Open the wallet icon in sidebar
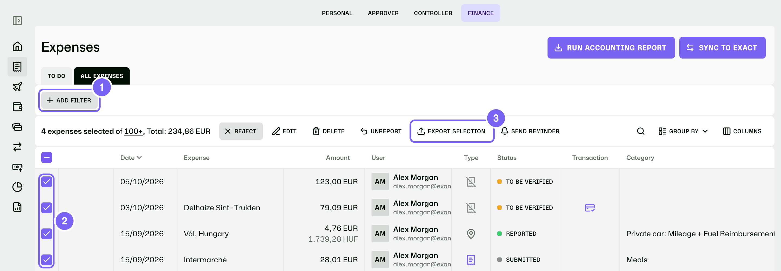781x271 pixels. [17, 107]
